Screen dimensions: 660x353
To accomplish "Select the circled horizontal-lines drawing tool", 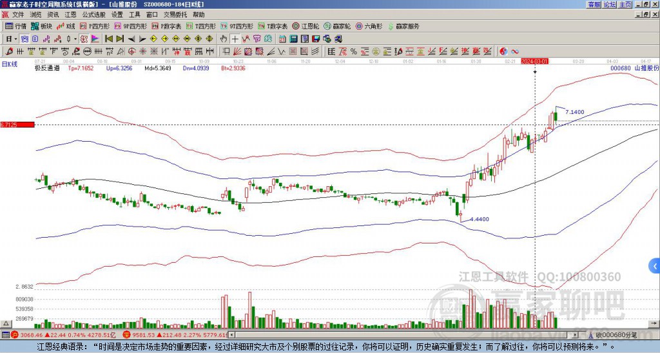I will point(88,52).
